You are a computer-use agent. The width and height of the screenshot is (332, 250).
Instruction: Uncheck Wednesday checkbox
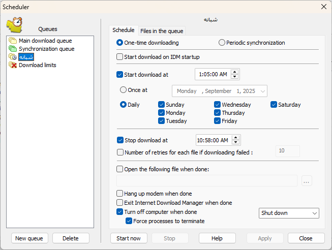217,105
